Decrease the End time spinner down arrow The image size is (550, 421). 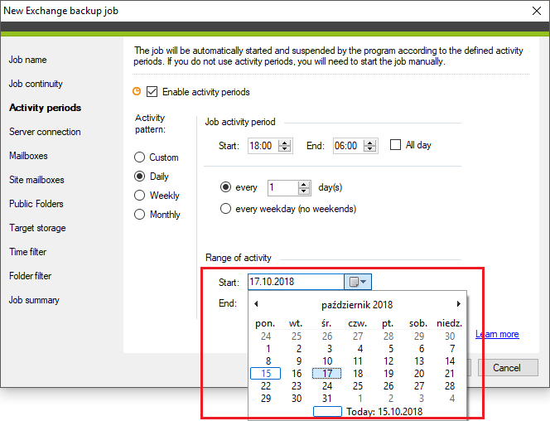pos(370,148)
